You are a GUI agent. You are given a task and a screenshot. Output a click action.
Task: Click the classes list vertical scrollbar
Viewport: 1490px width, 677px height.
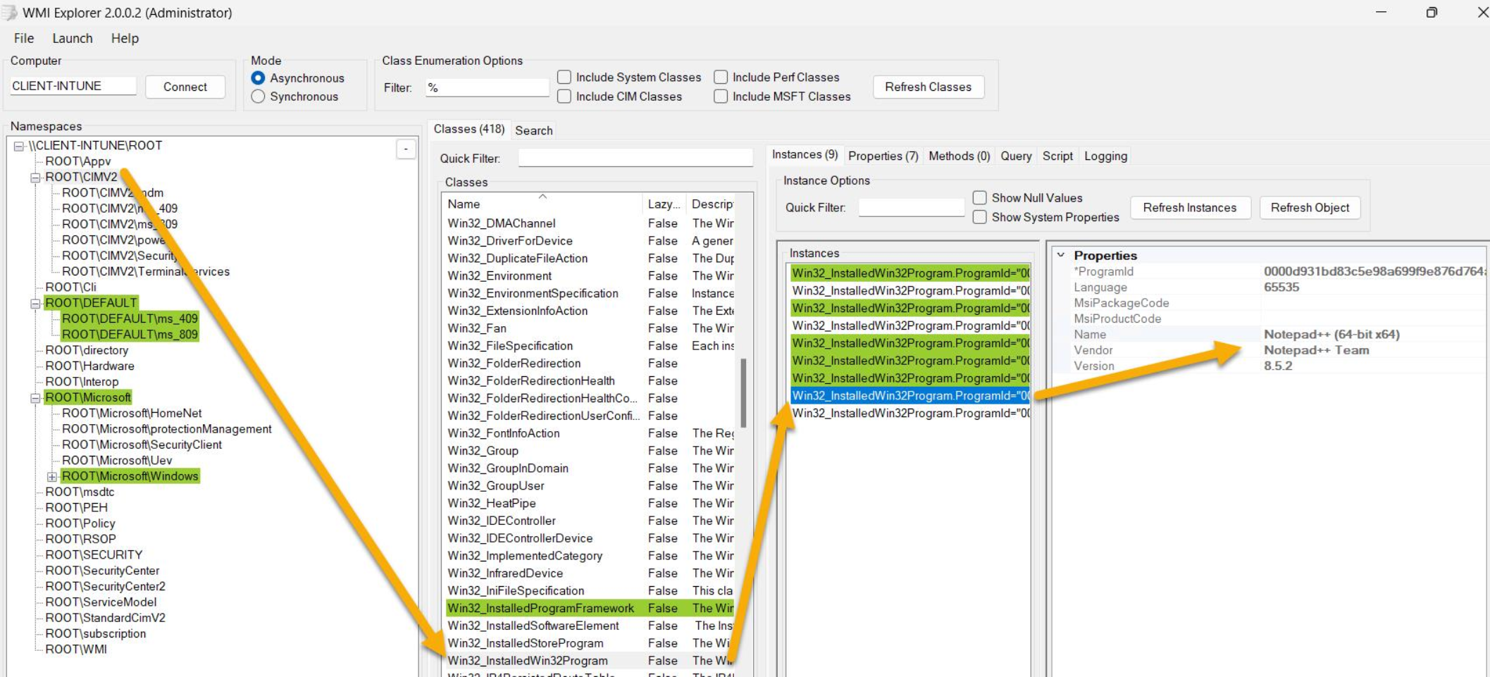point(743,393)
